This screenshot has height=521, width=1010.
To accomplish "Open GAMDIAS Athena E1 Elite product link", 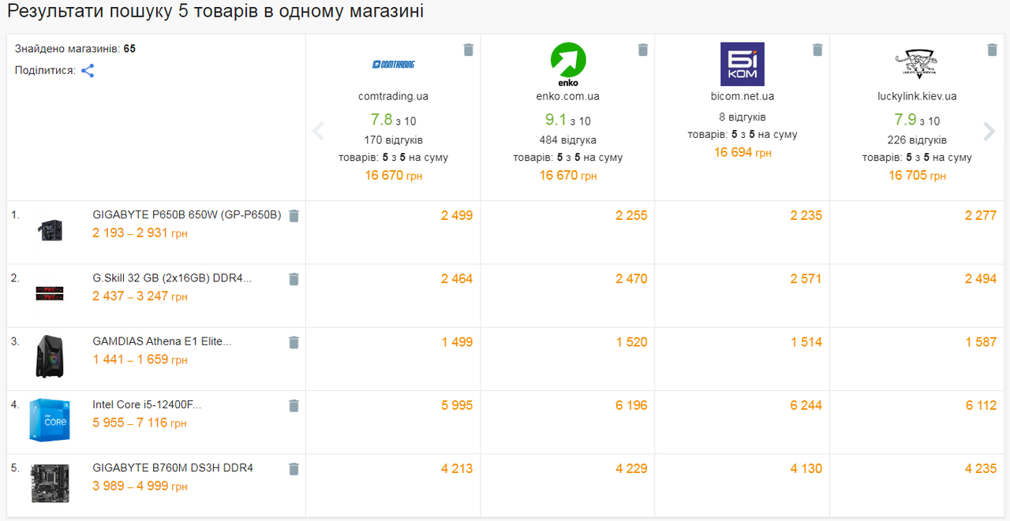I will [x=162, y=341].
